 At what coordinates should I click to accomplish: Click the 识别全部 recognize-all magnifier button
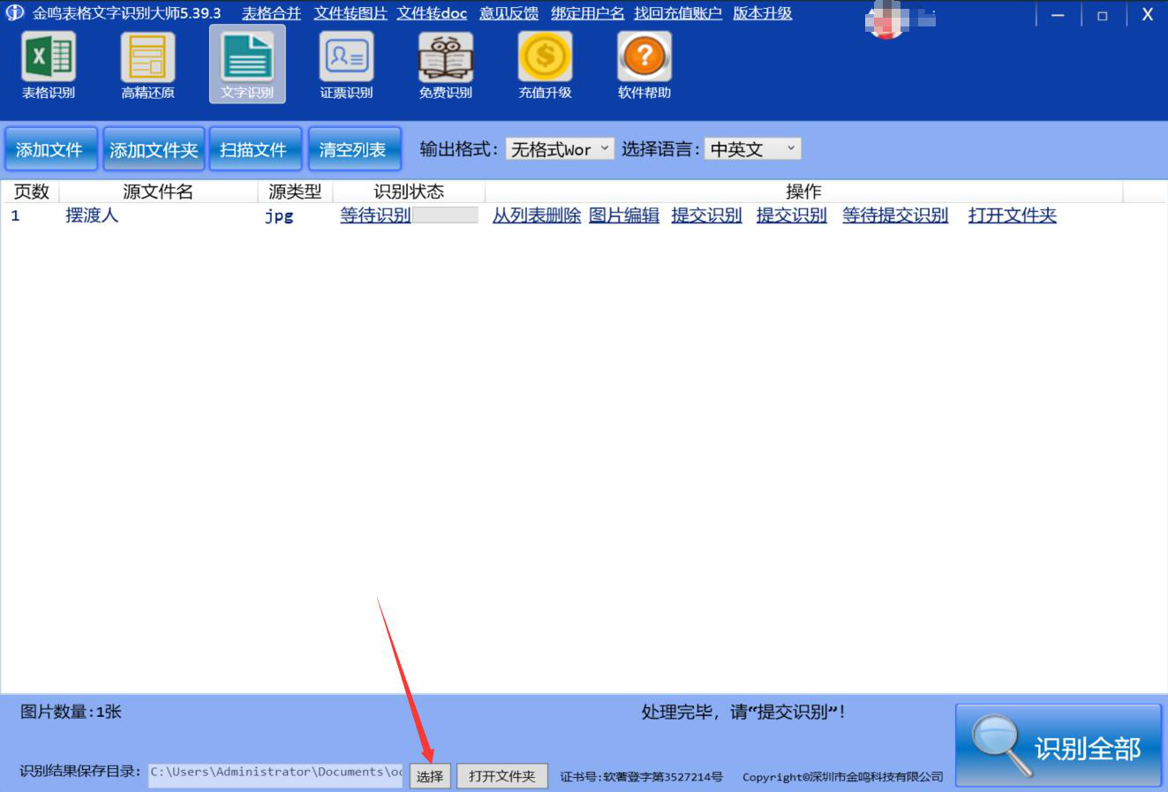(1058, 744)
